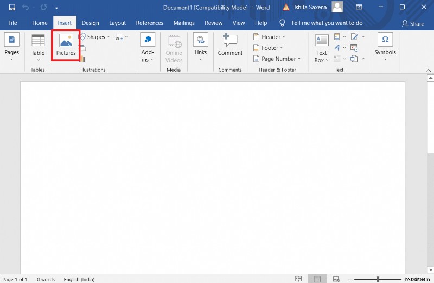Click the vertical scrollbar down arrow
The width and height of the screenshot is (434, 283).
430,269
